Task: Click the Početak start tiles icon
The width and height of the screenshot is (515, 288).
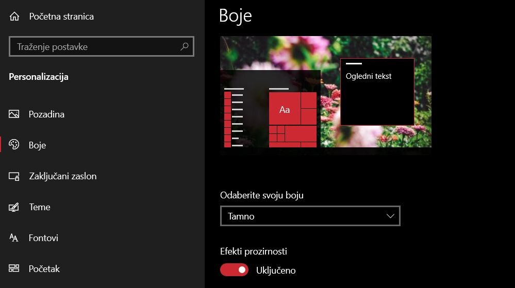Action: (x=14, y=269)
